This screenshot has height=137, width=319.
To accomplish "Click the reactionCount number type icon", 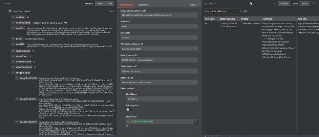I will (x=13, y=51).
